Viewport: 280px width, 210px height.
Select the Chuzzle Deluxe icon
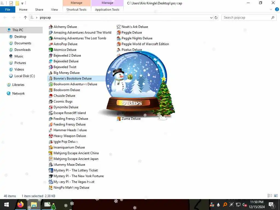point(51,96)
